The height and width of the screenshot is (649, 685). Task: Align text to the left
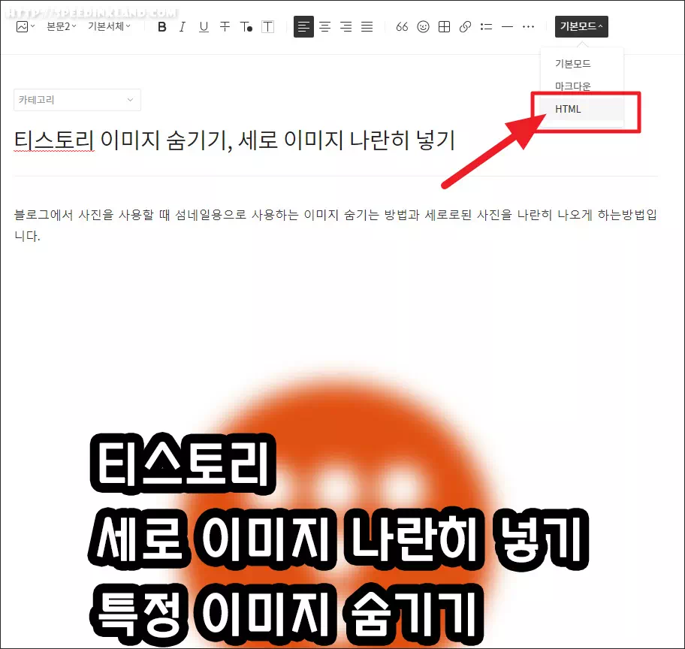(303, 26)
